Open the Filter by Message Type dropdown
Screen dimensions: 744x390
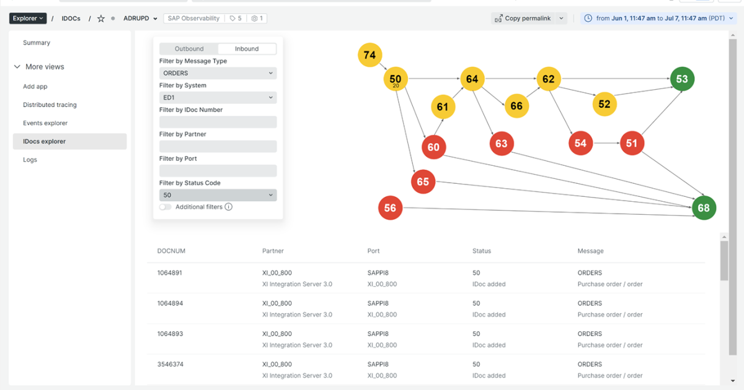(218, 73)
